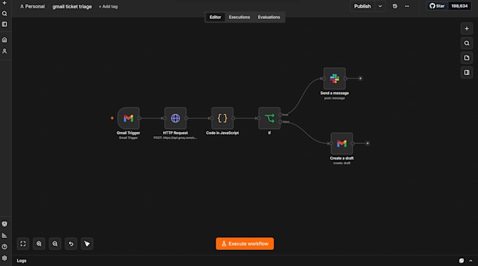Image resolution: width=478 pixels, height=266 pixels.
Task: Switch to the Evaluations tab
Action: click(269, 17)
